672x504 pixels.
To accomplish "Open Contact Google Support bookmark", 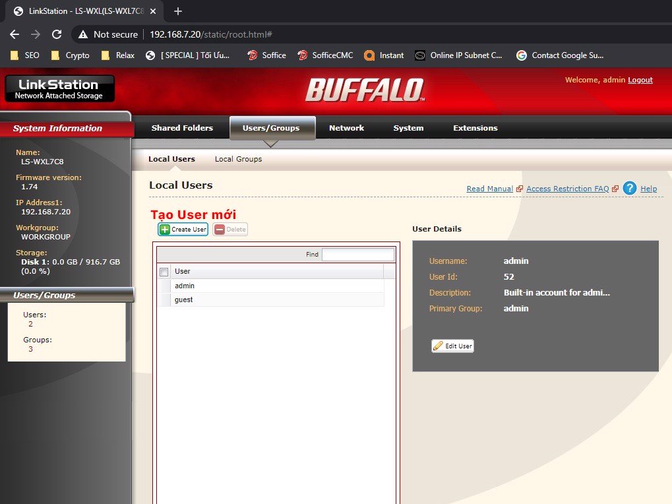I will 560,55.
